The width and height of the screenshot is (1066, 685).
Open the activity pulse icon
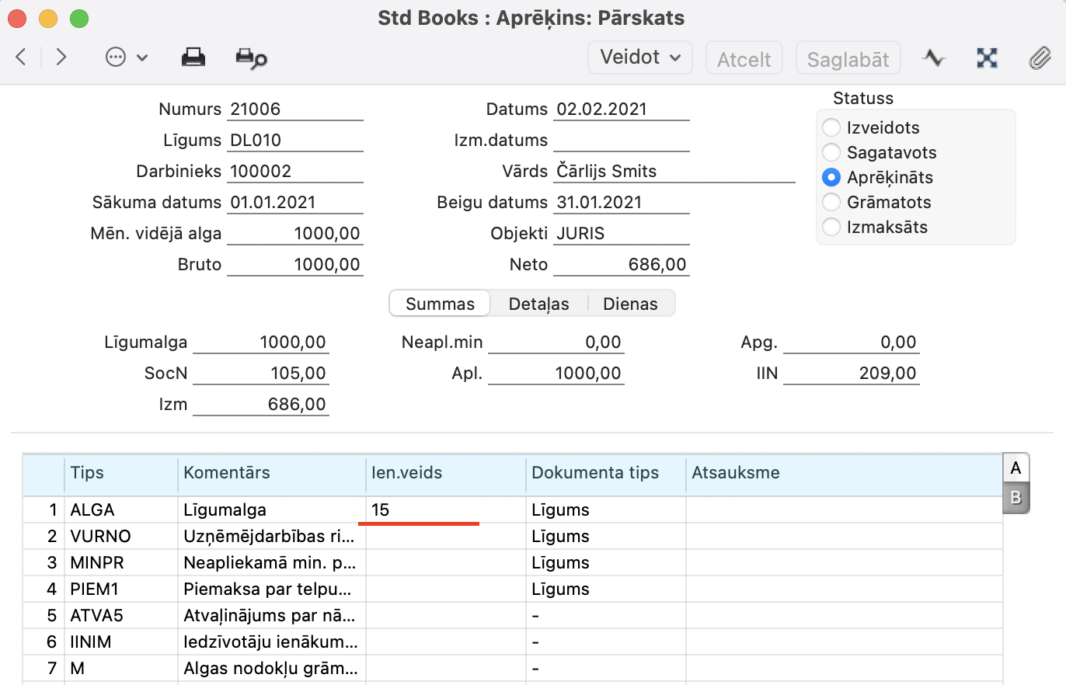coord(933,58)
